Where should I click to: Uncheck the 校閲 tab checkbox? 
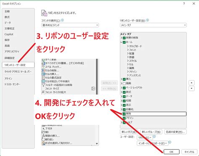click(124, 101)
